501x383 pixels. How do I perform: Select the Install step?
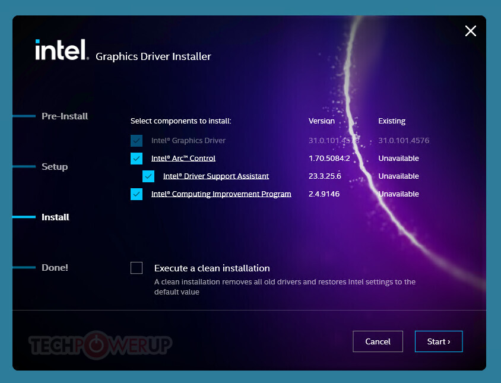click(x=55, y=217)
